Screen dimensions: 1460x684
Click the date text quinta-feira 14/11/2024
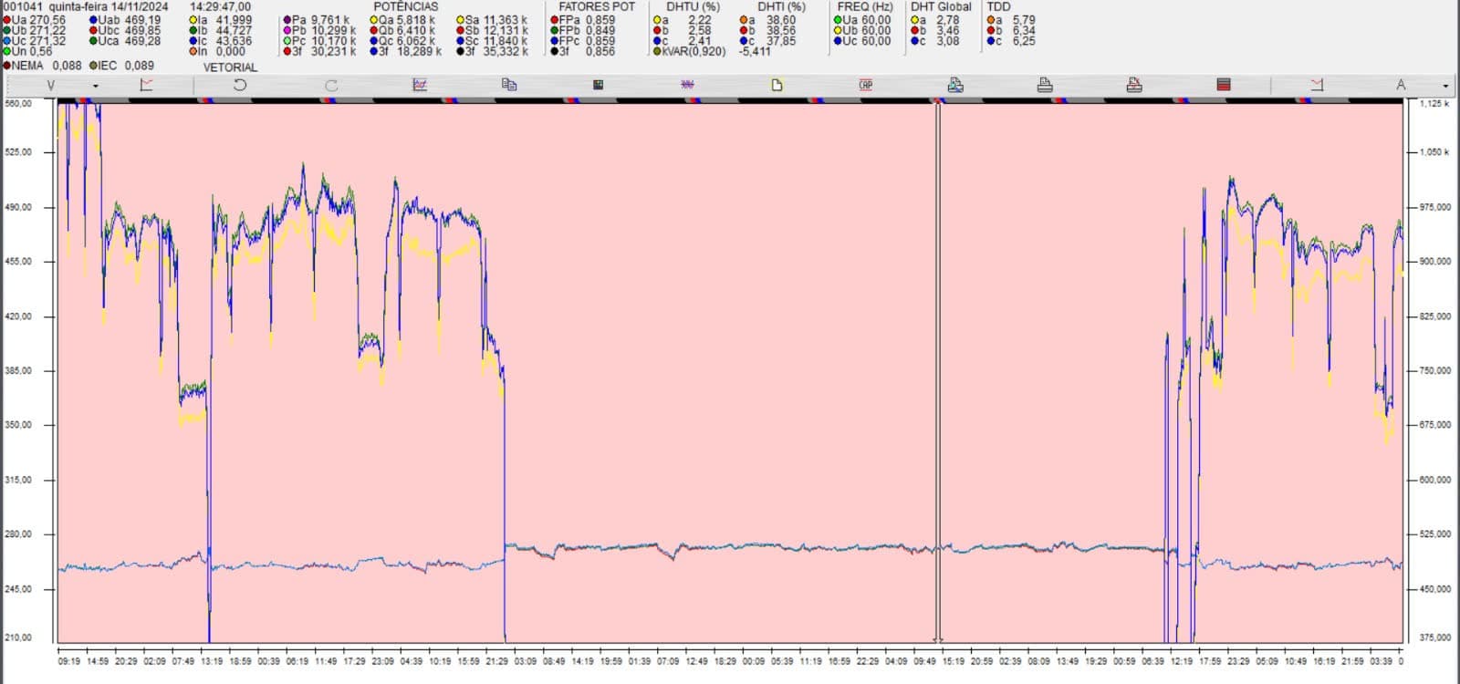pos(108,6)
